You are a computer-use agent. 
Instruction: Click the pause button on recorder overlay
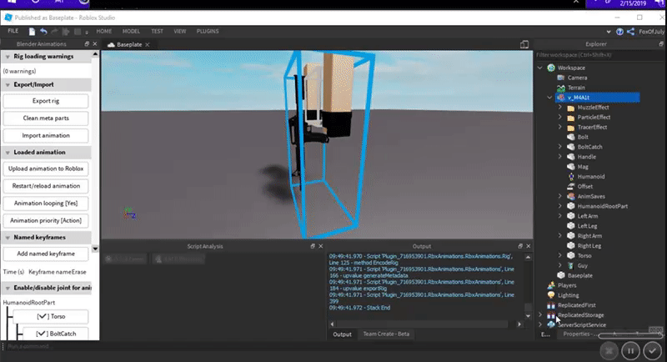click(x=630, y=351)
